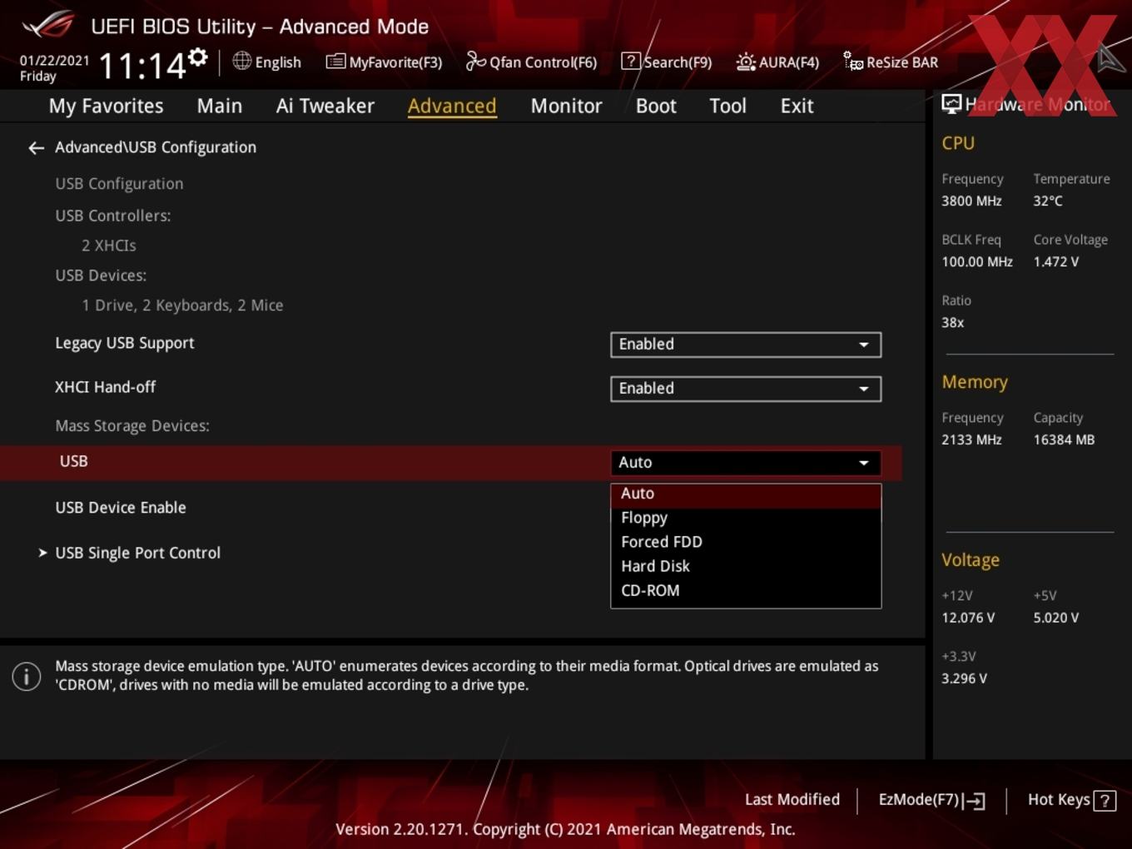
Task: Click Core Voltage value 1.472 V
Action: tap(1056, 261)
